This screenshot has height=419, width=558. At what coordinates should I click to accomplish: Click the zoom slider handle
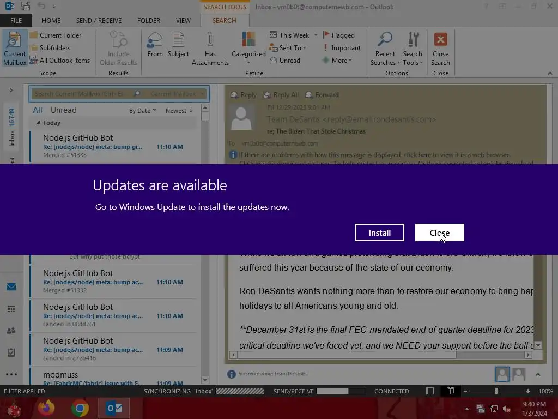point(496,391)
